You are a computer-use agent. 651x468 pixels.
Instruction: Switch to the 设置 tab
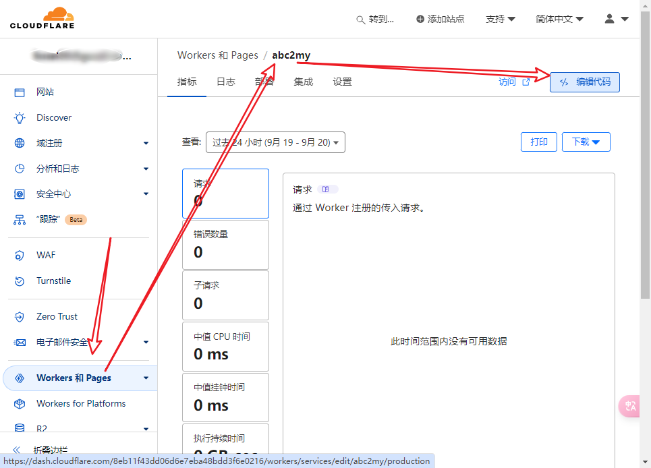click(342, 82)
